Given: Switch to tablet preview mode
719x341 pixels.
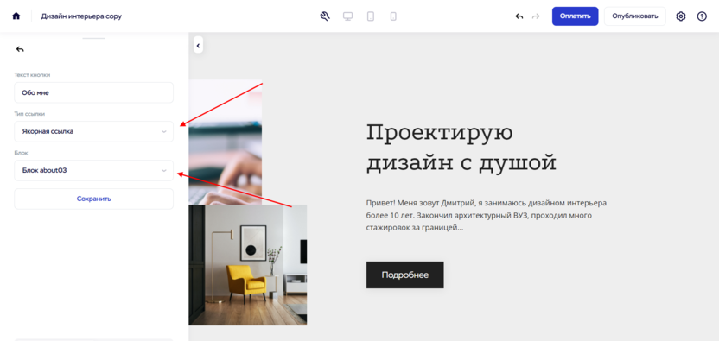Looking at the screenshot, I should pos(371,16).
